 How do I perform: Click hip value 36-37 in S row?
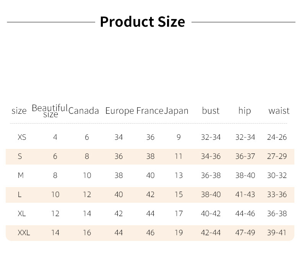click(x=245, y=157)
